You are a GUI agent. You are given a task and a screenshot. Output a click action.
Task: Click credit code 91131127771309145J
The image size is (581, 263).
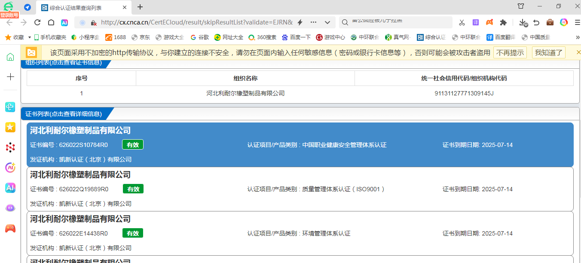point(464,93)
